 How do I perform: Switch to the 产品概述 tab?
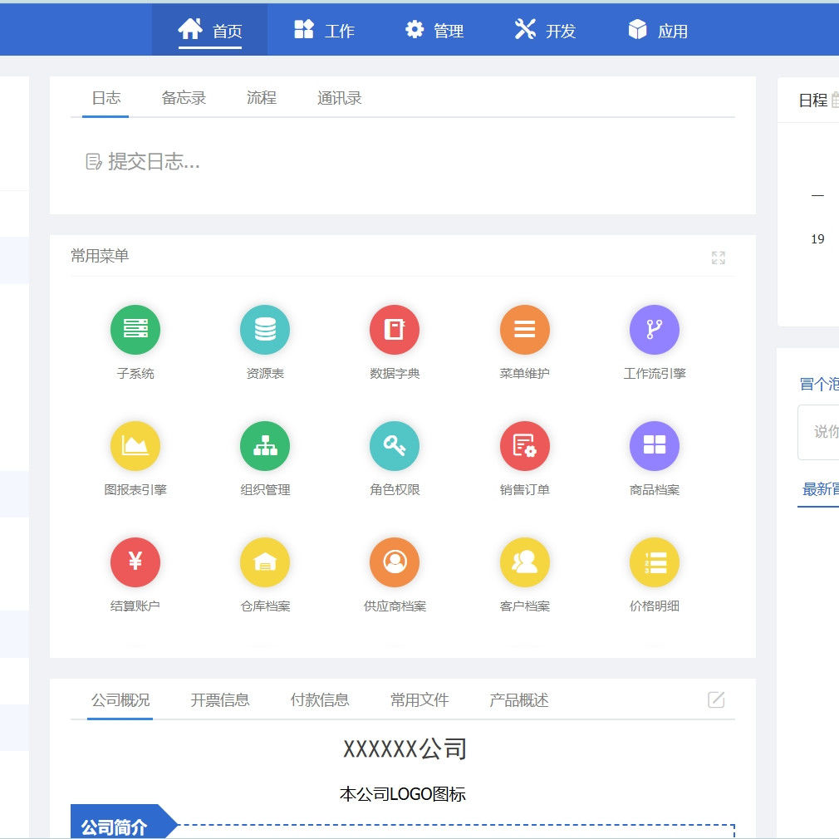coord(518,700)
